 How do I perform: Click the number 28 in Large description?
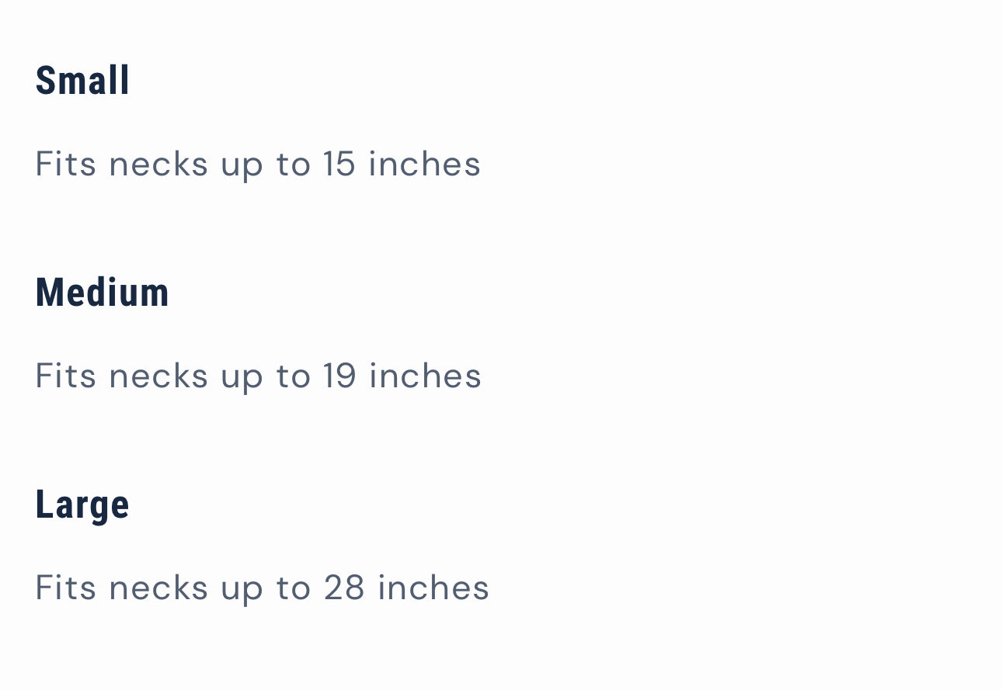coord(344,588)
